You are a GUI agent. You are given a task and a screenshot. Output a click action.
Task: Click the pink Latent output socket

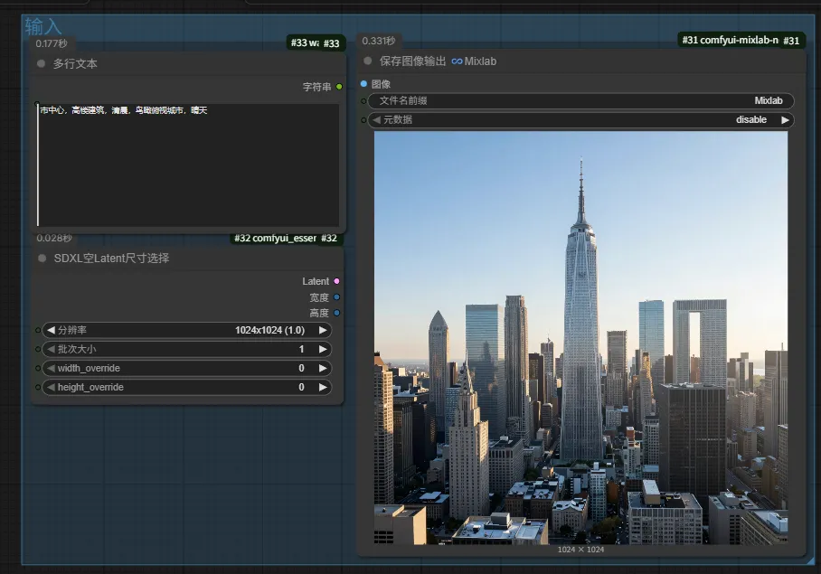pyautogui.click(x=336, y=281)
